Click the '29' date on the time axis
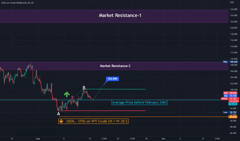This screenshot has width=240, height=141. [x=146, y=138]
